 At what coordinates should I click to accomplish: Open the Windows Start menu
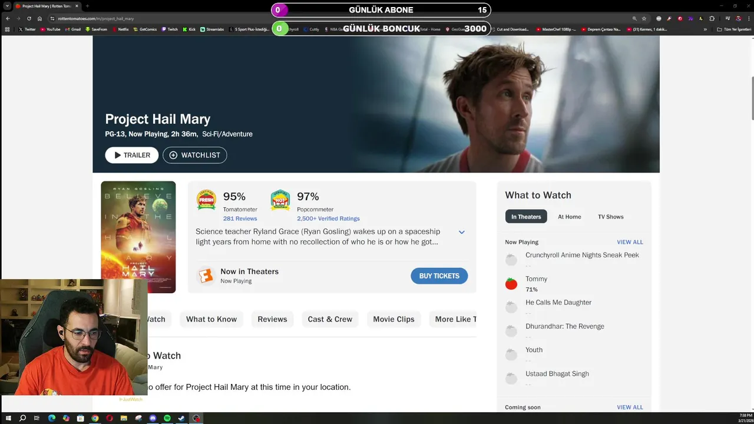coord(8,418)
